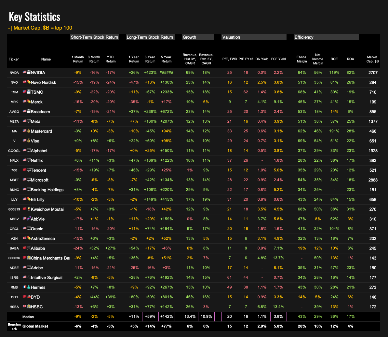Click the Booking Holdings name
This screenshot has width=388, height=337.
click(x=47, y=190)
